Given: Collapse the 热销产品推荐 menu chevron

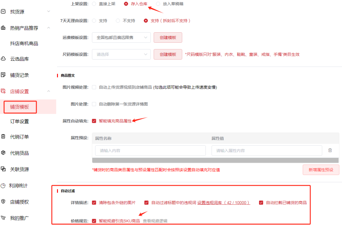Looking at the screenshot, I should click(49, 28).
